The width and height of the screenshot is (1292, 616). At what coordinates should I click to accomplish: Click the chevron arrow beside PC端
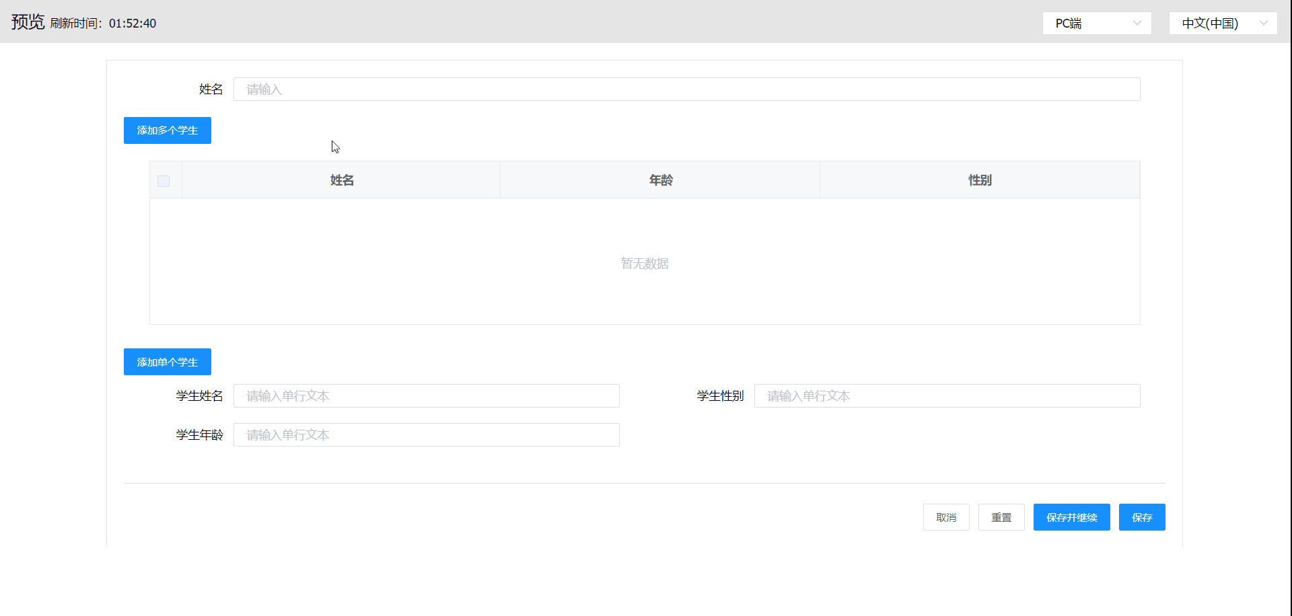1137,24
